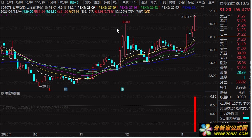Click 卖二 price 31.23
The height and width of the screenshot is (138, 252).
(241, 30)
